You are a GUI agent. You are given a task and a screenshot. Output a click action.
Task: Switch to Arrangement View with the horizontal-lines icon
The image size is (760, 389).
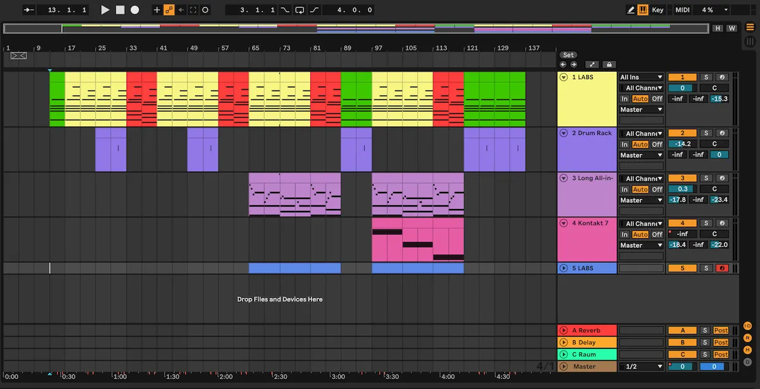750,26
